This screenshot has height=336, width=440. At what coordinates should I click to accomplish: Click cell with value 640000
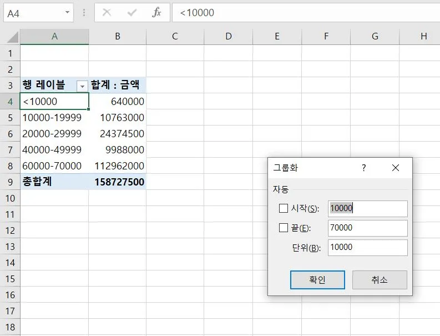coord(118,102)
